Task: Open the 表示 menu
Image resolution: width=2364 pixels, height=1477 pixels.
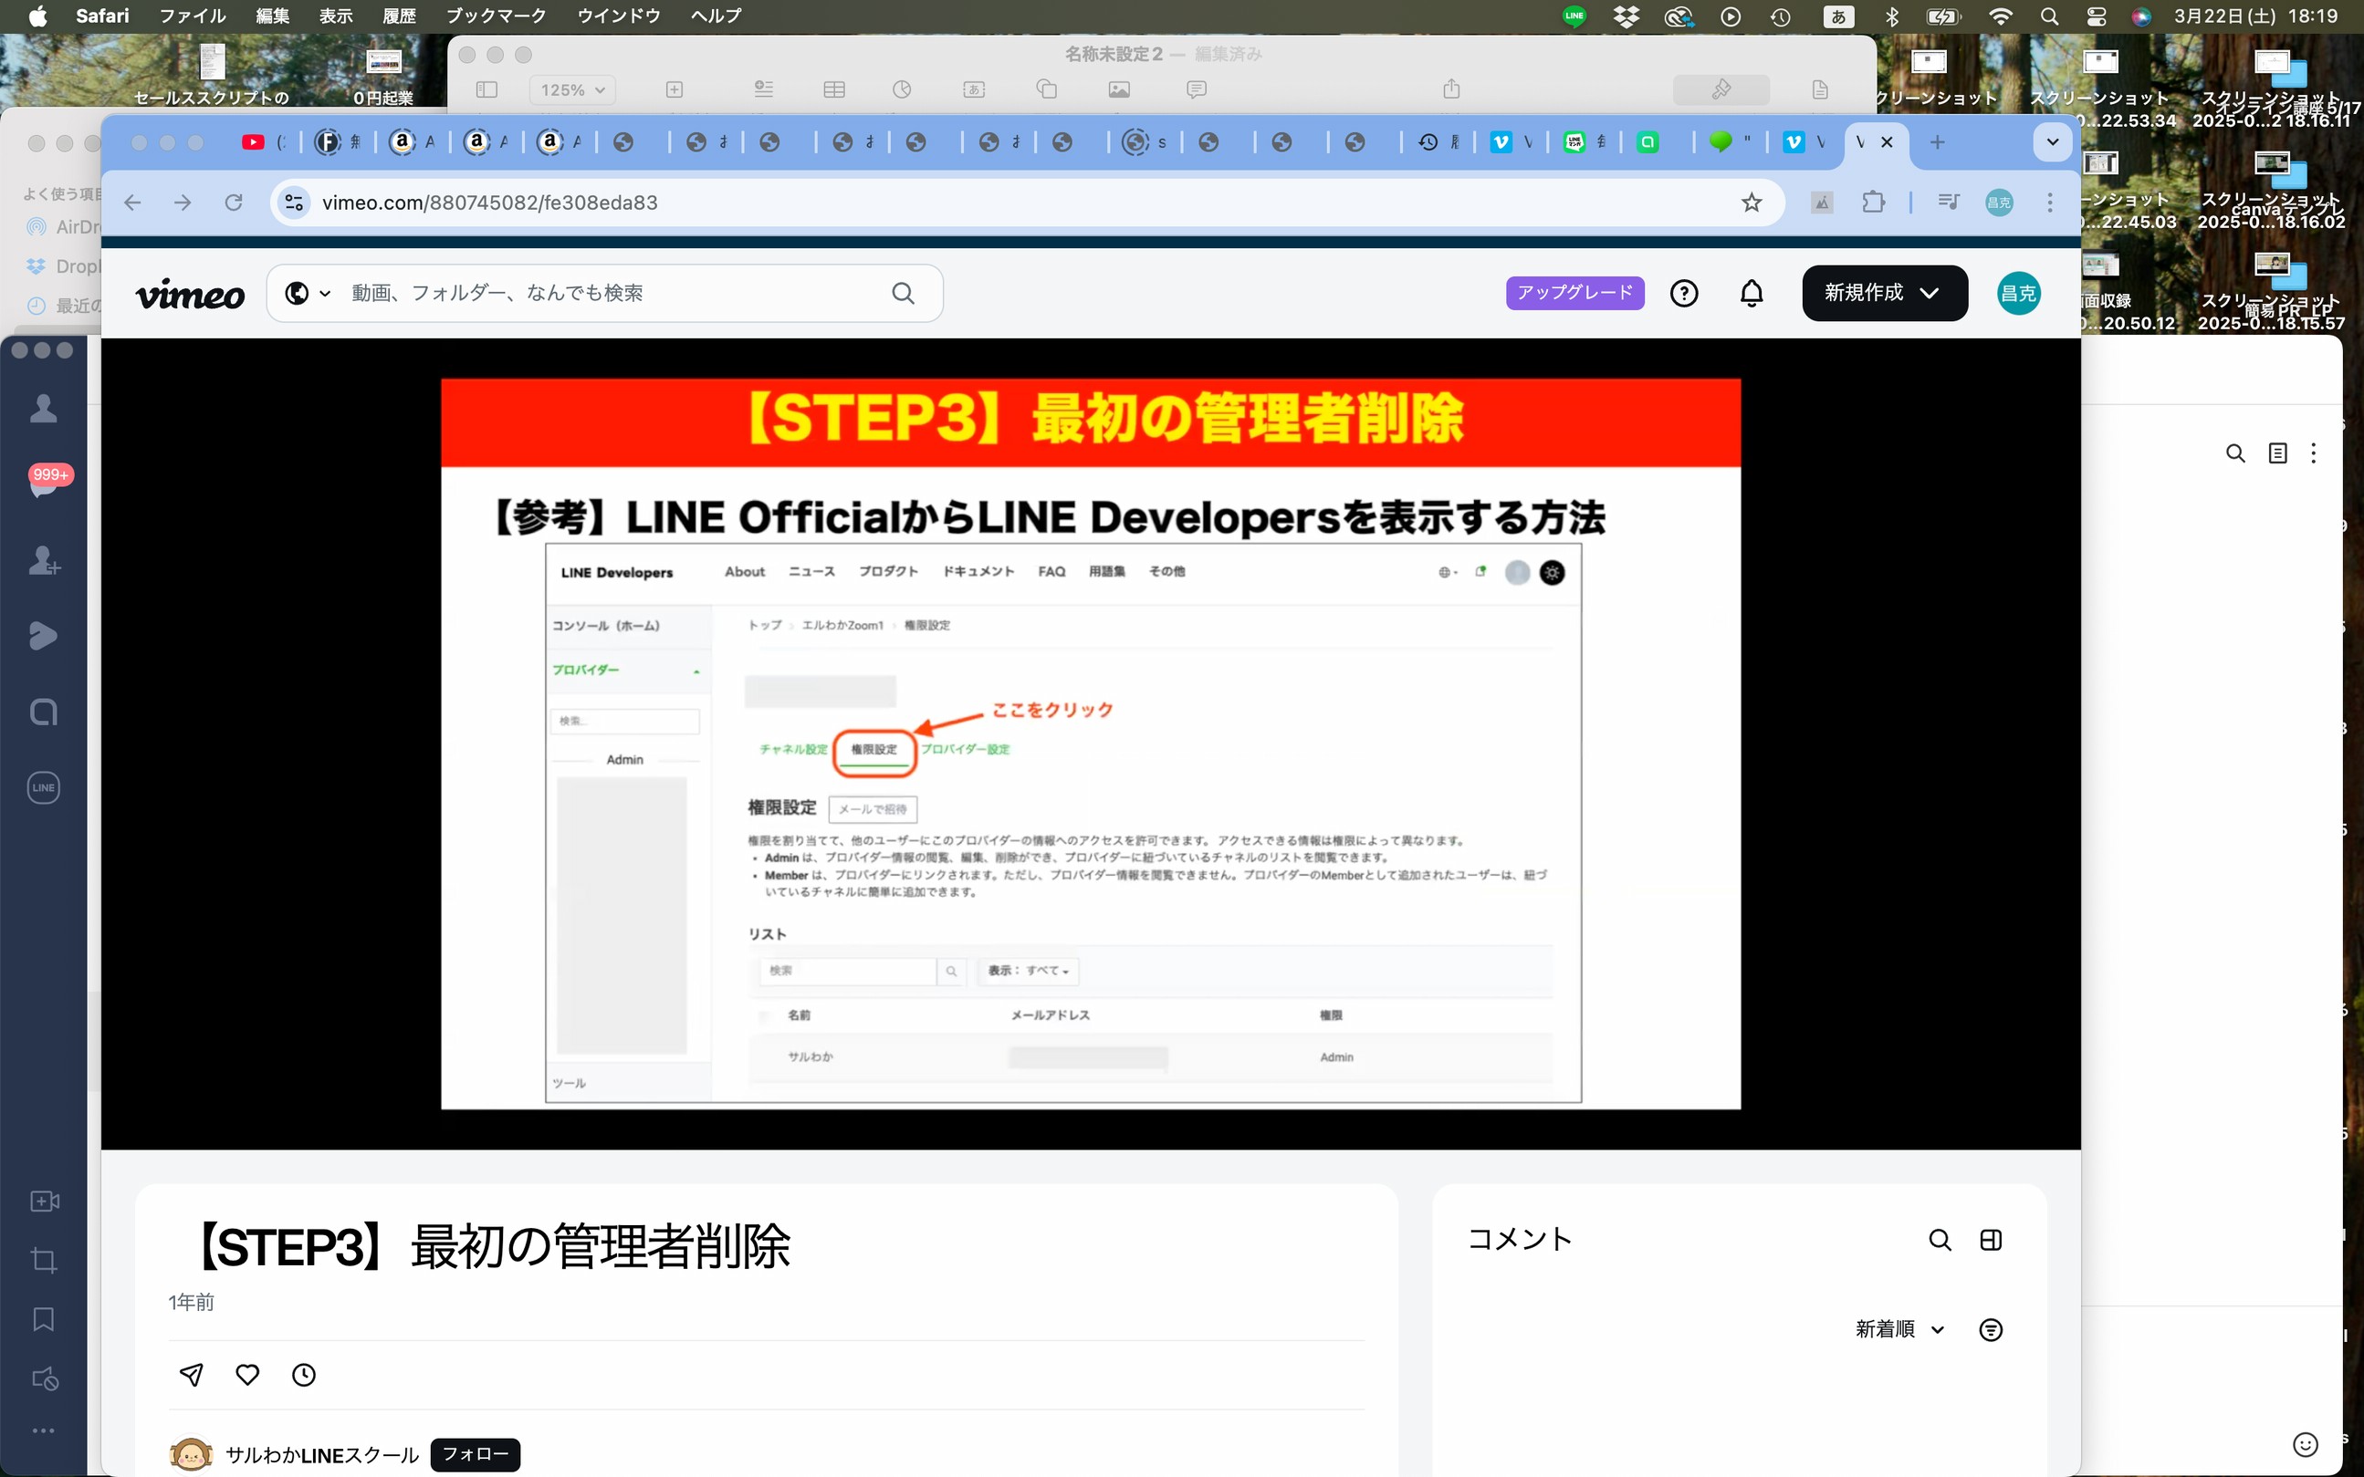Action: pyautogui.click(x=335, y=16)
